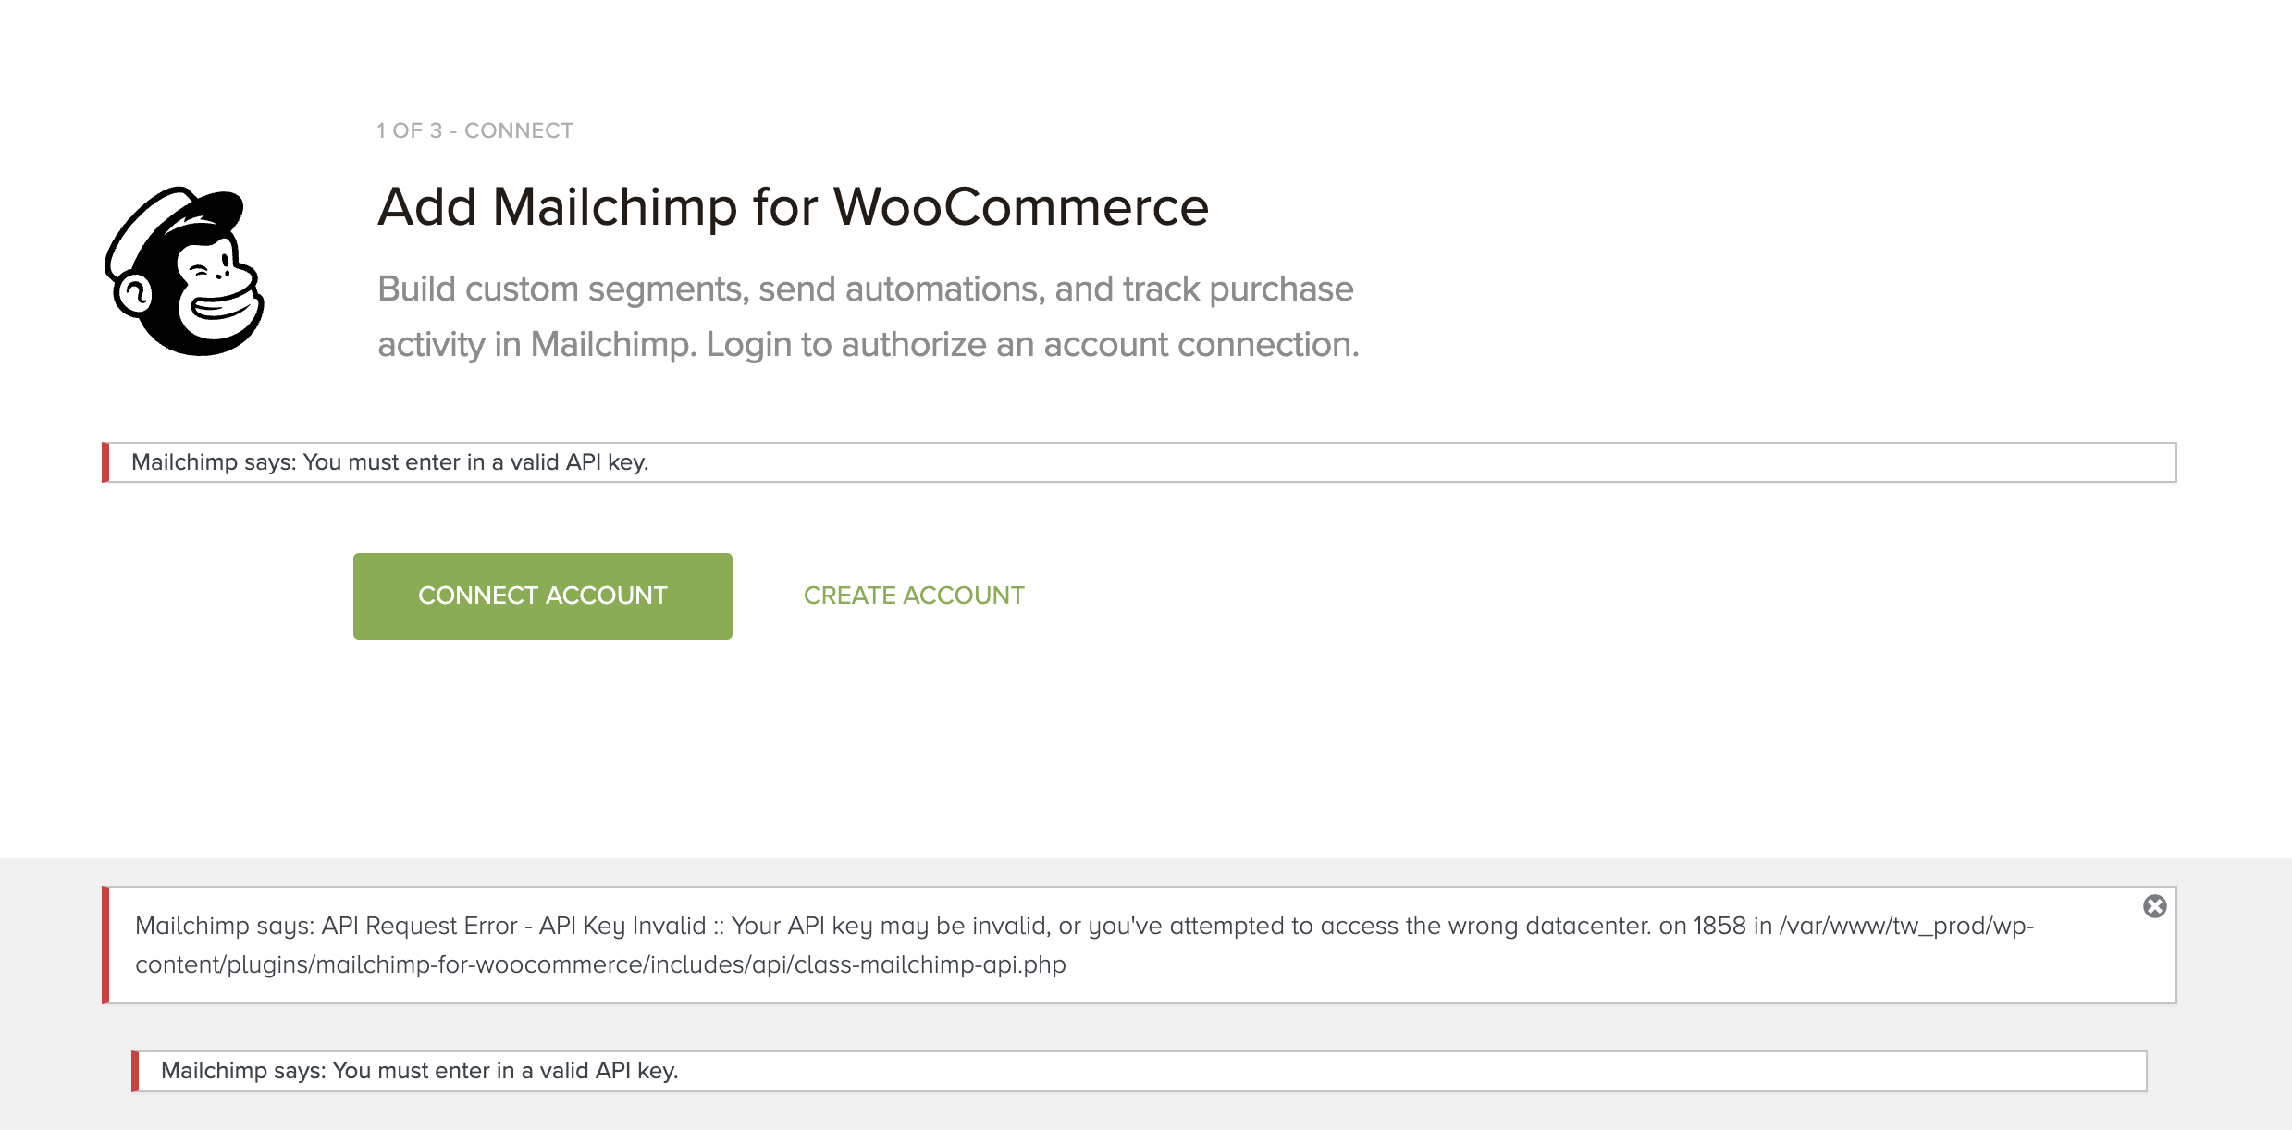The image size is (2292, 1130).
Task: Click the 'Add Mailchimp for WooCommerce' heading
Action: (794, 206)
